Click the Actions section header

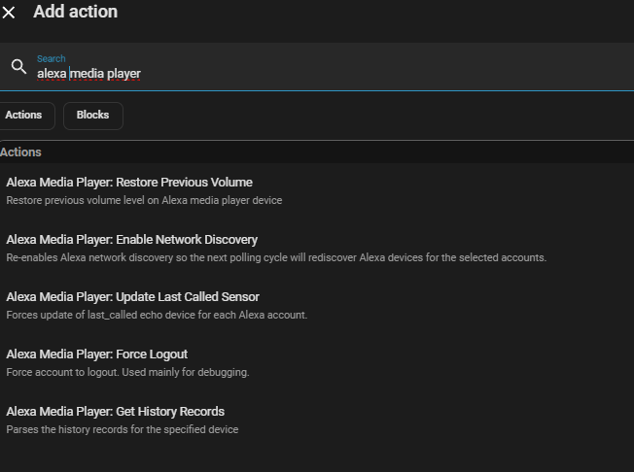pyautogui.click(x=20, y=152)
